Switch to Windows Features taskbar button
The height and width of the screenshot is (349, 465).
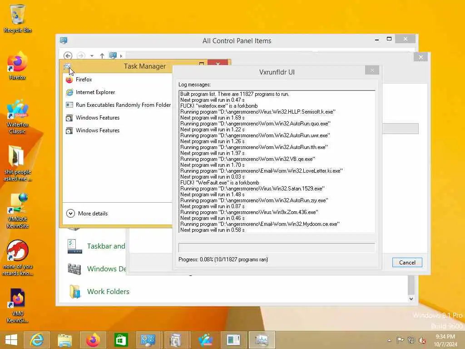176,340
